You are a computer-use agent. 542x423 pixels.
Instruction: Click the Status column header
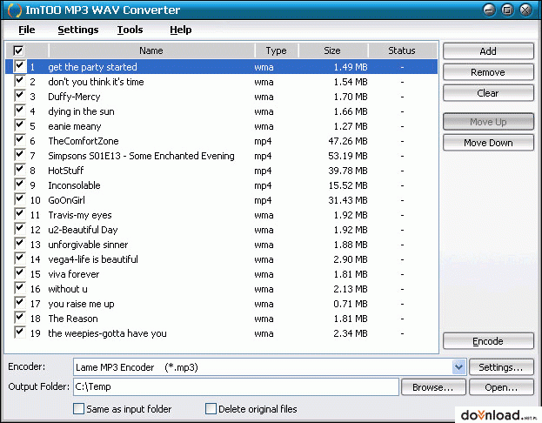coord(402,50)
